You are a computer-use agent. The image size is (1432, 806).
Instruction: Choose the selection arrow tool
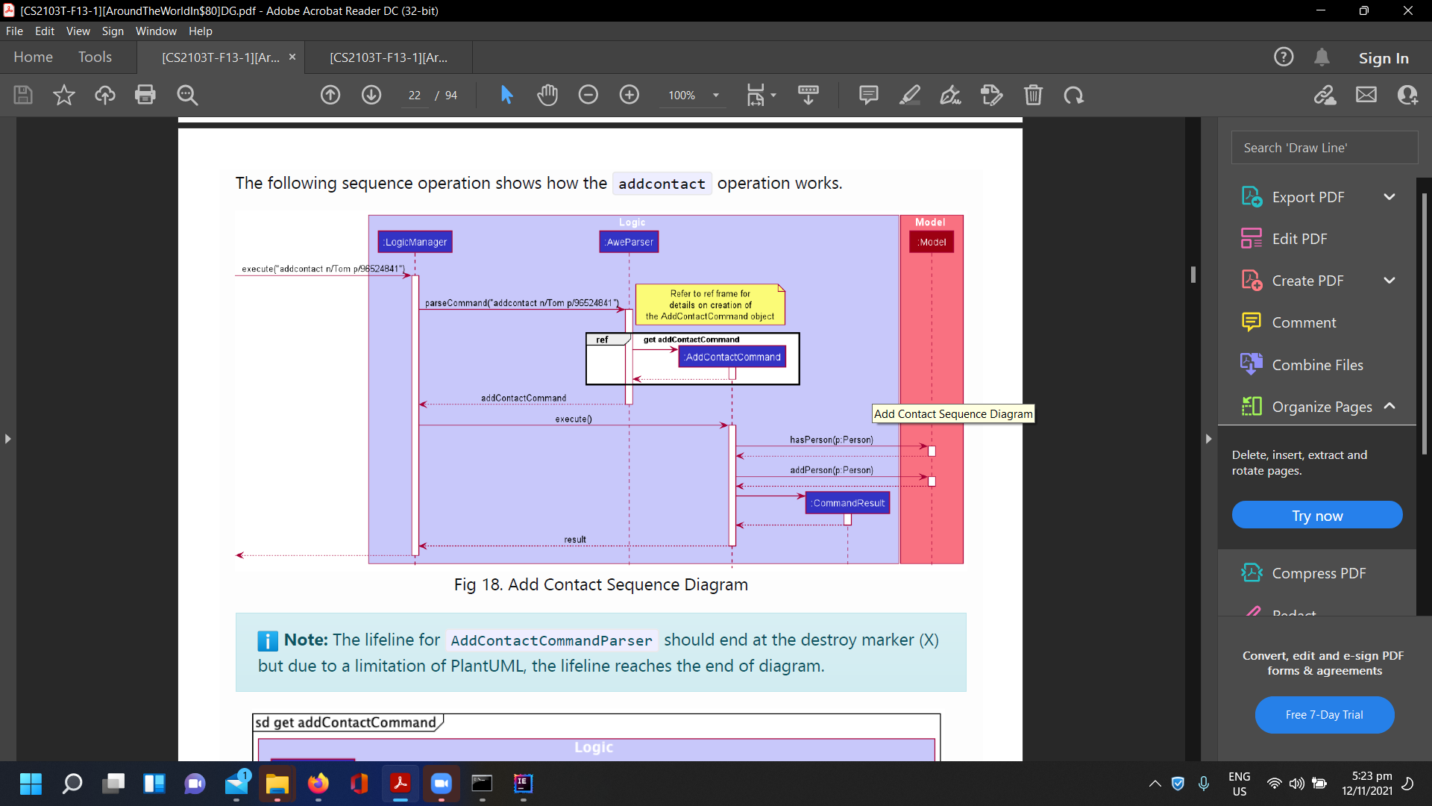(506, 95)
